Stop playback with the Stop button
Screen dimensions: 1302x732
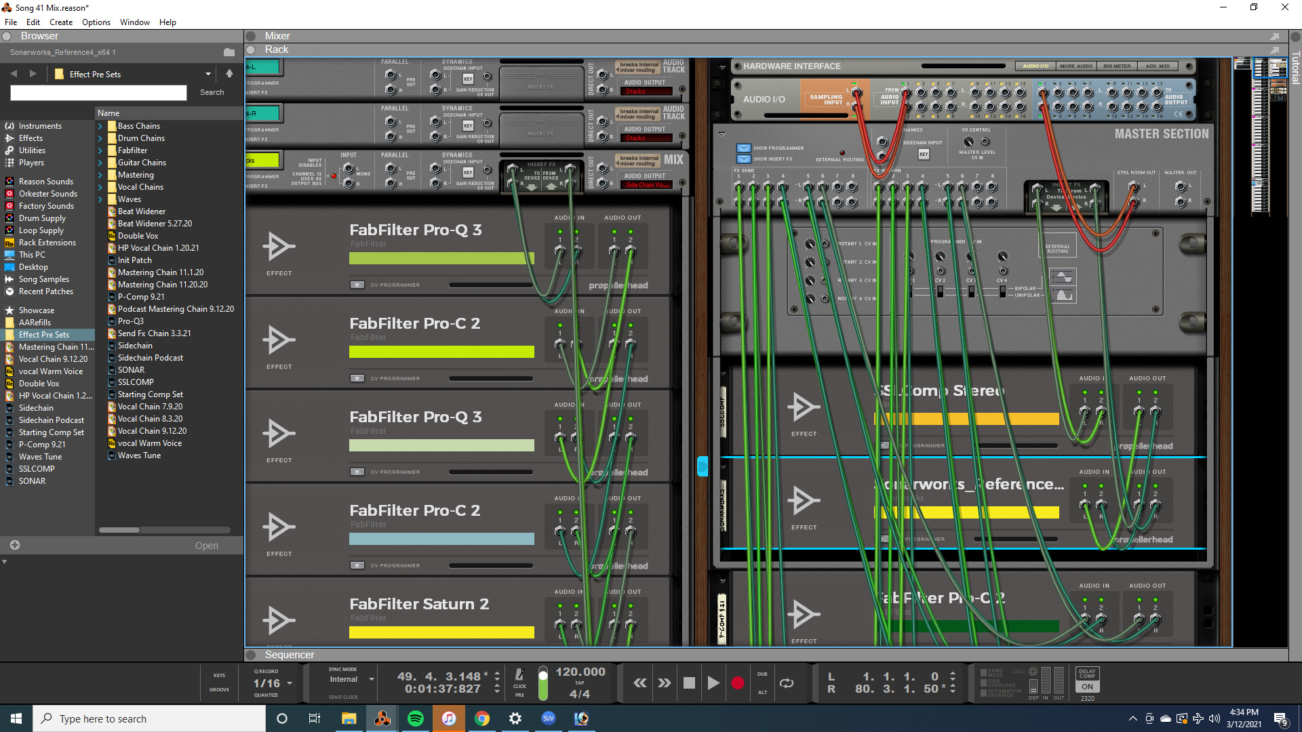(689, 683)
